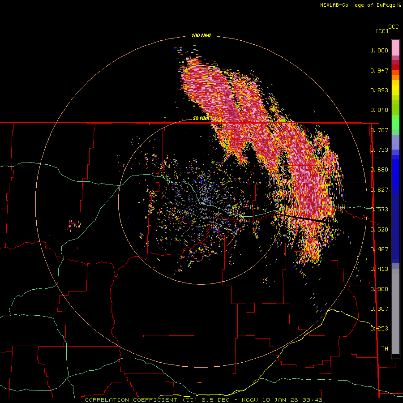This screenshot has width=403, height=403.
Task: Click the 0.840 legend value
Action: pos(379,110)
